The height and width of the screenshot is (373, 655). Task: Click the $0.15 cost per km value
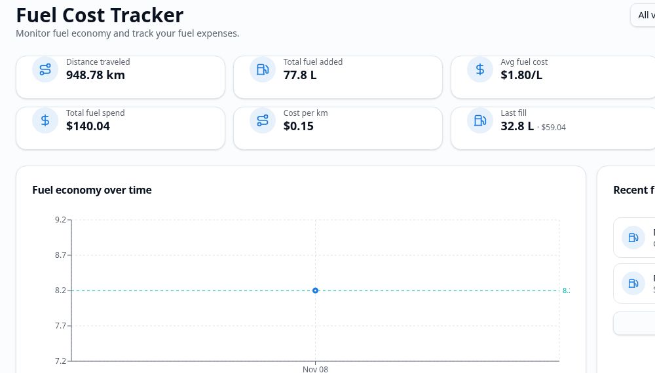pyautogui.click(x=298, y=126)
